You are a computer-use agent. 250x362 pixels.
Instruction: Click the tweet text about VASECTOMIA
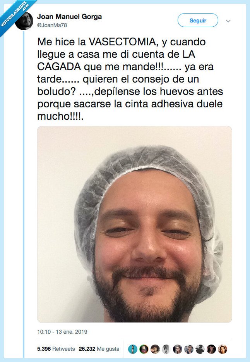point(130,79)
